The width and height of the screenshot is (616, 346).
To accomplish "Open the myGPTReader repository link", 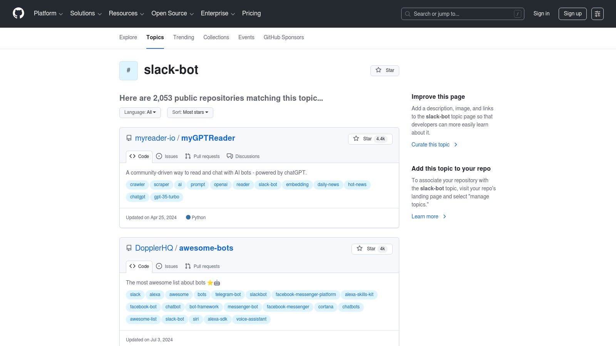I will pyautogui.click(x=208, y=138).
